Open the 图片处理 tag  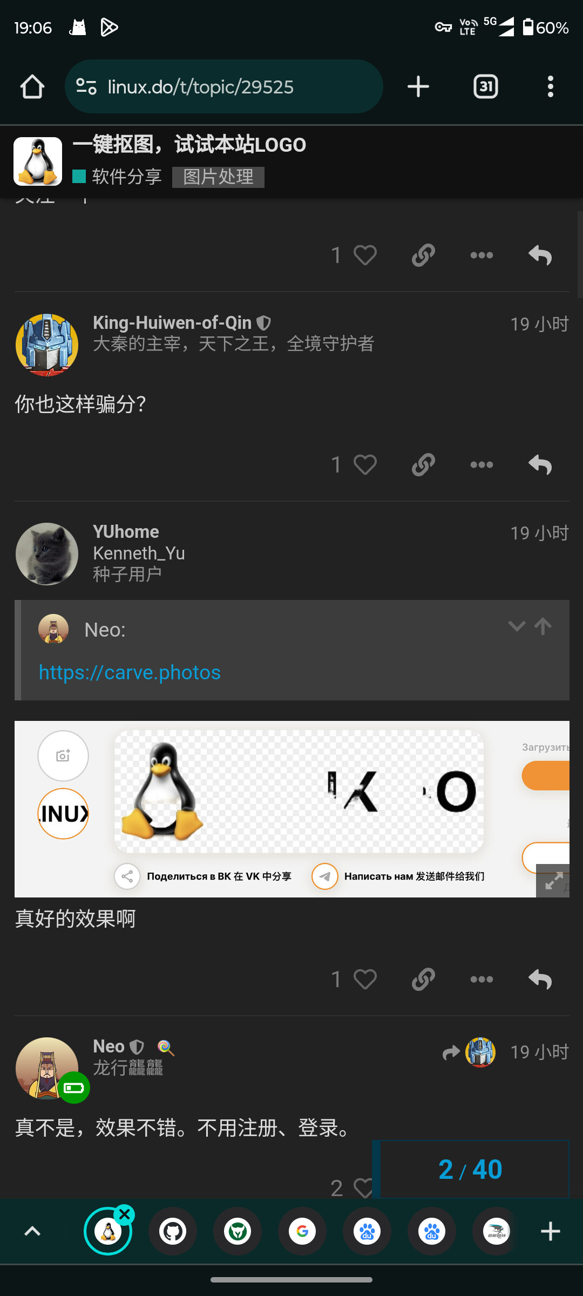point(218,177)
